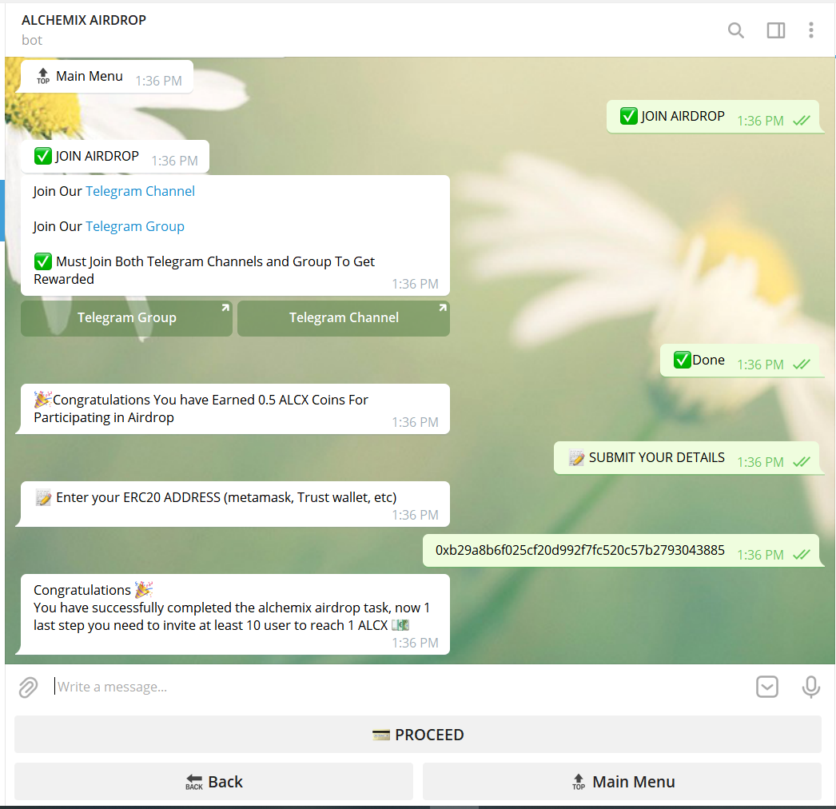Click the memo emoji in ERC20 address prompt
The height and width of the screenshot is (809, 836).
(x=43, y=497)
